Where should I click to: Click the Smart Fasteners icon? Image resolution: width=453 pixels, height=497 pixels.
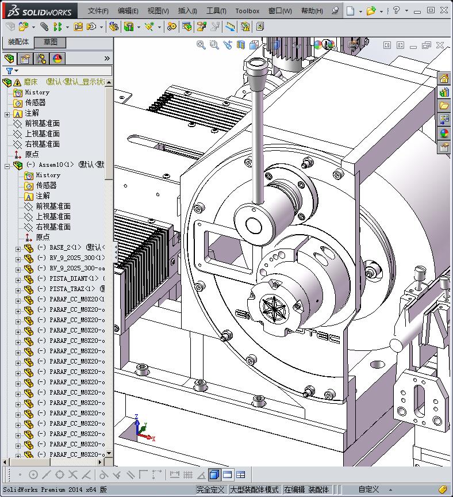coord(78,26)
